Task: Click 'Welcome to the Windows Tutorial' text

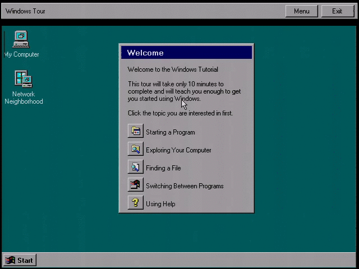Action: pos(173,69)
